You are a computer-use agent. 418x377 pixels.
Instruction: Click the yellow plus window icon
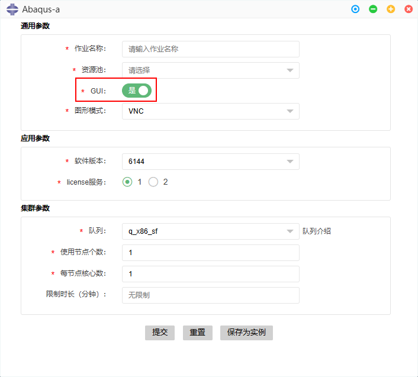coord(391,9)
